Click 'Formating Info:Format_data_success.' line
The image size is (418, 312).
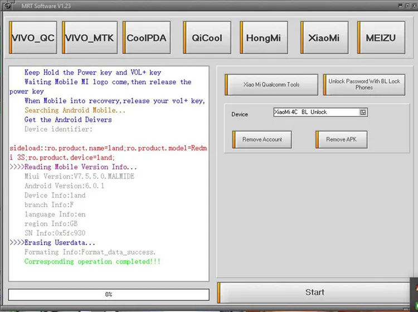tap(90, 252)
